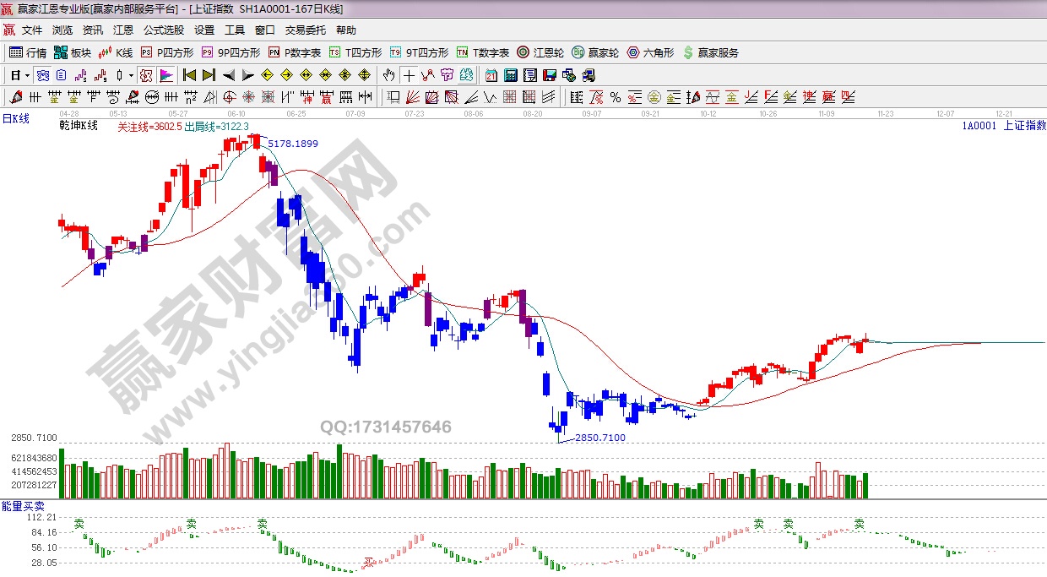The height and width of the screenshot is (577, 1047).
Task: Click the 行情 quotes button
Action: [x=28, y=52]
